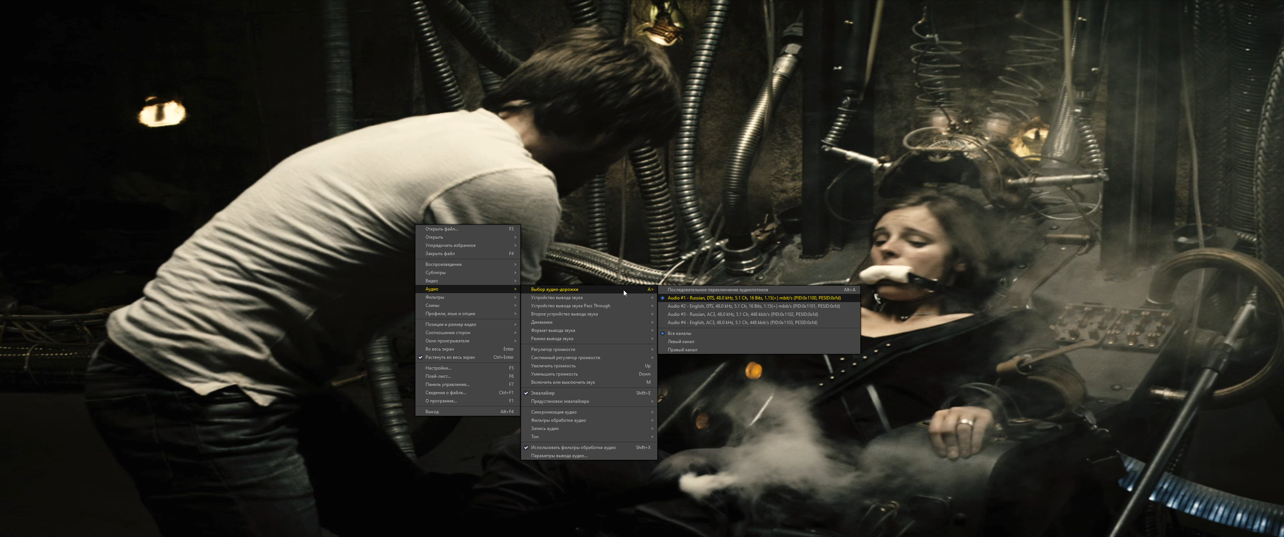Screen dimensions: 1284x537
Task: Open 'Плей-лист...' entry
Action: 468,376
